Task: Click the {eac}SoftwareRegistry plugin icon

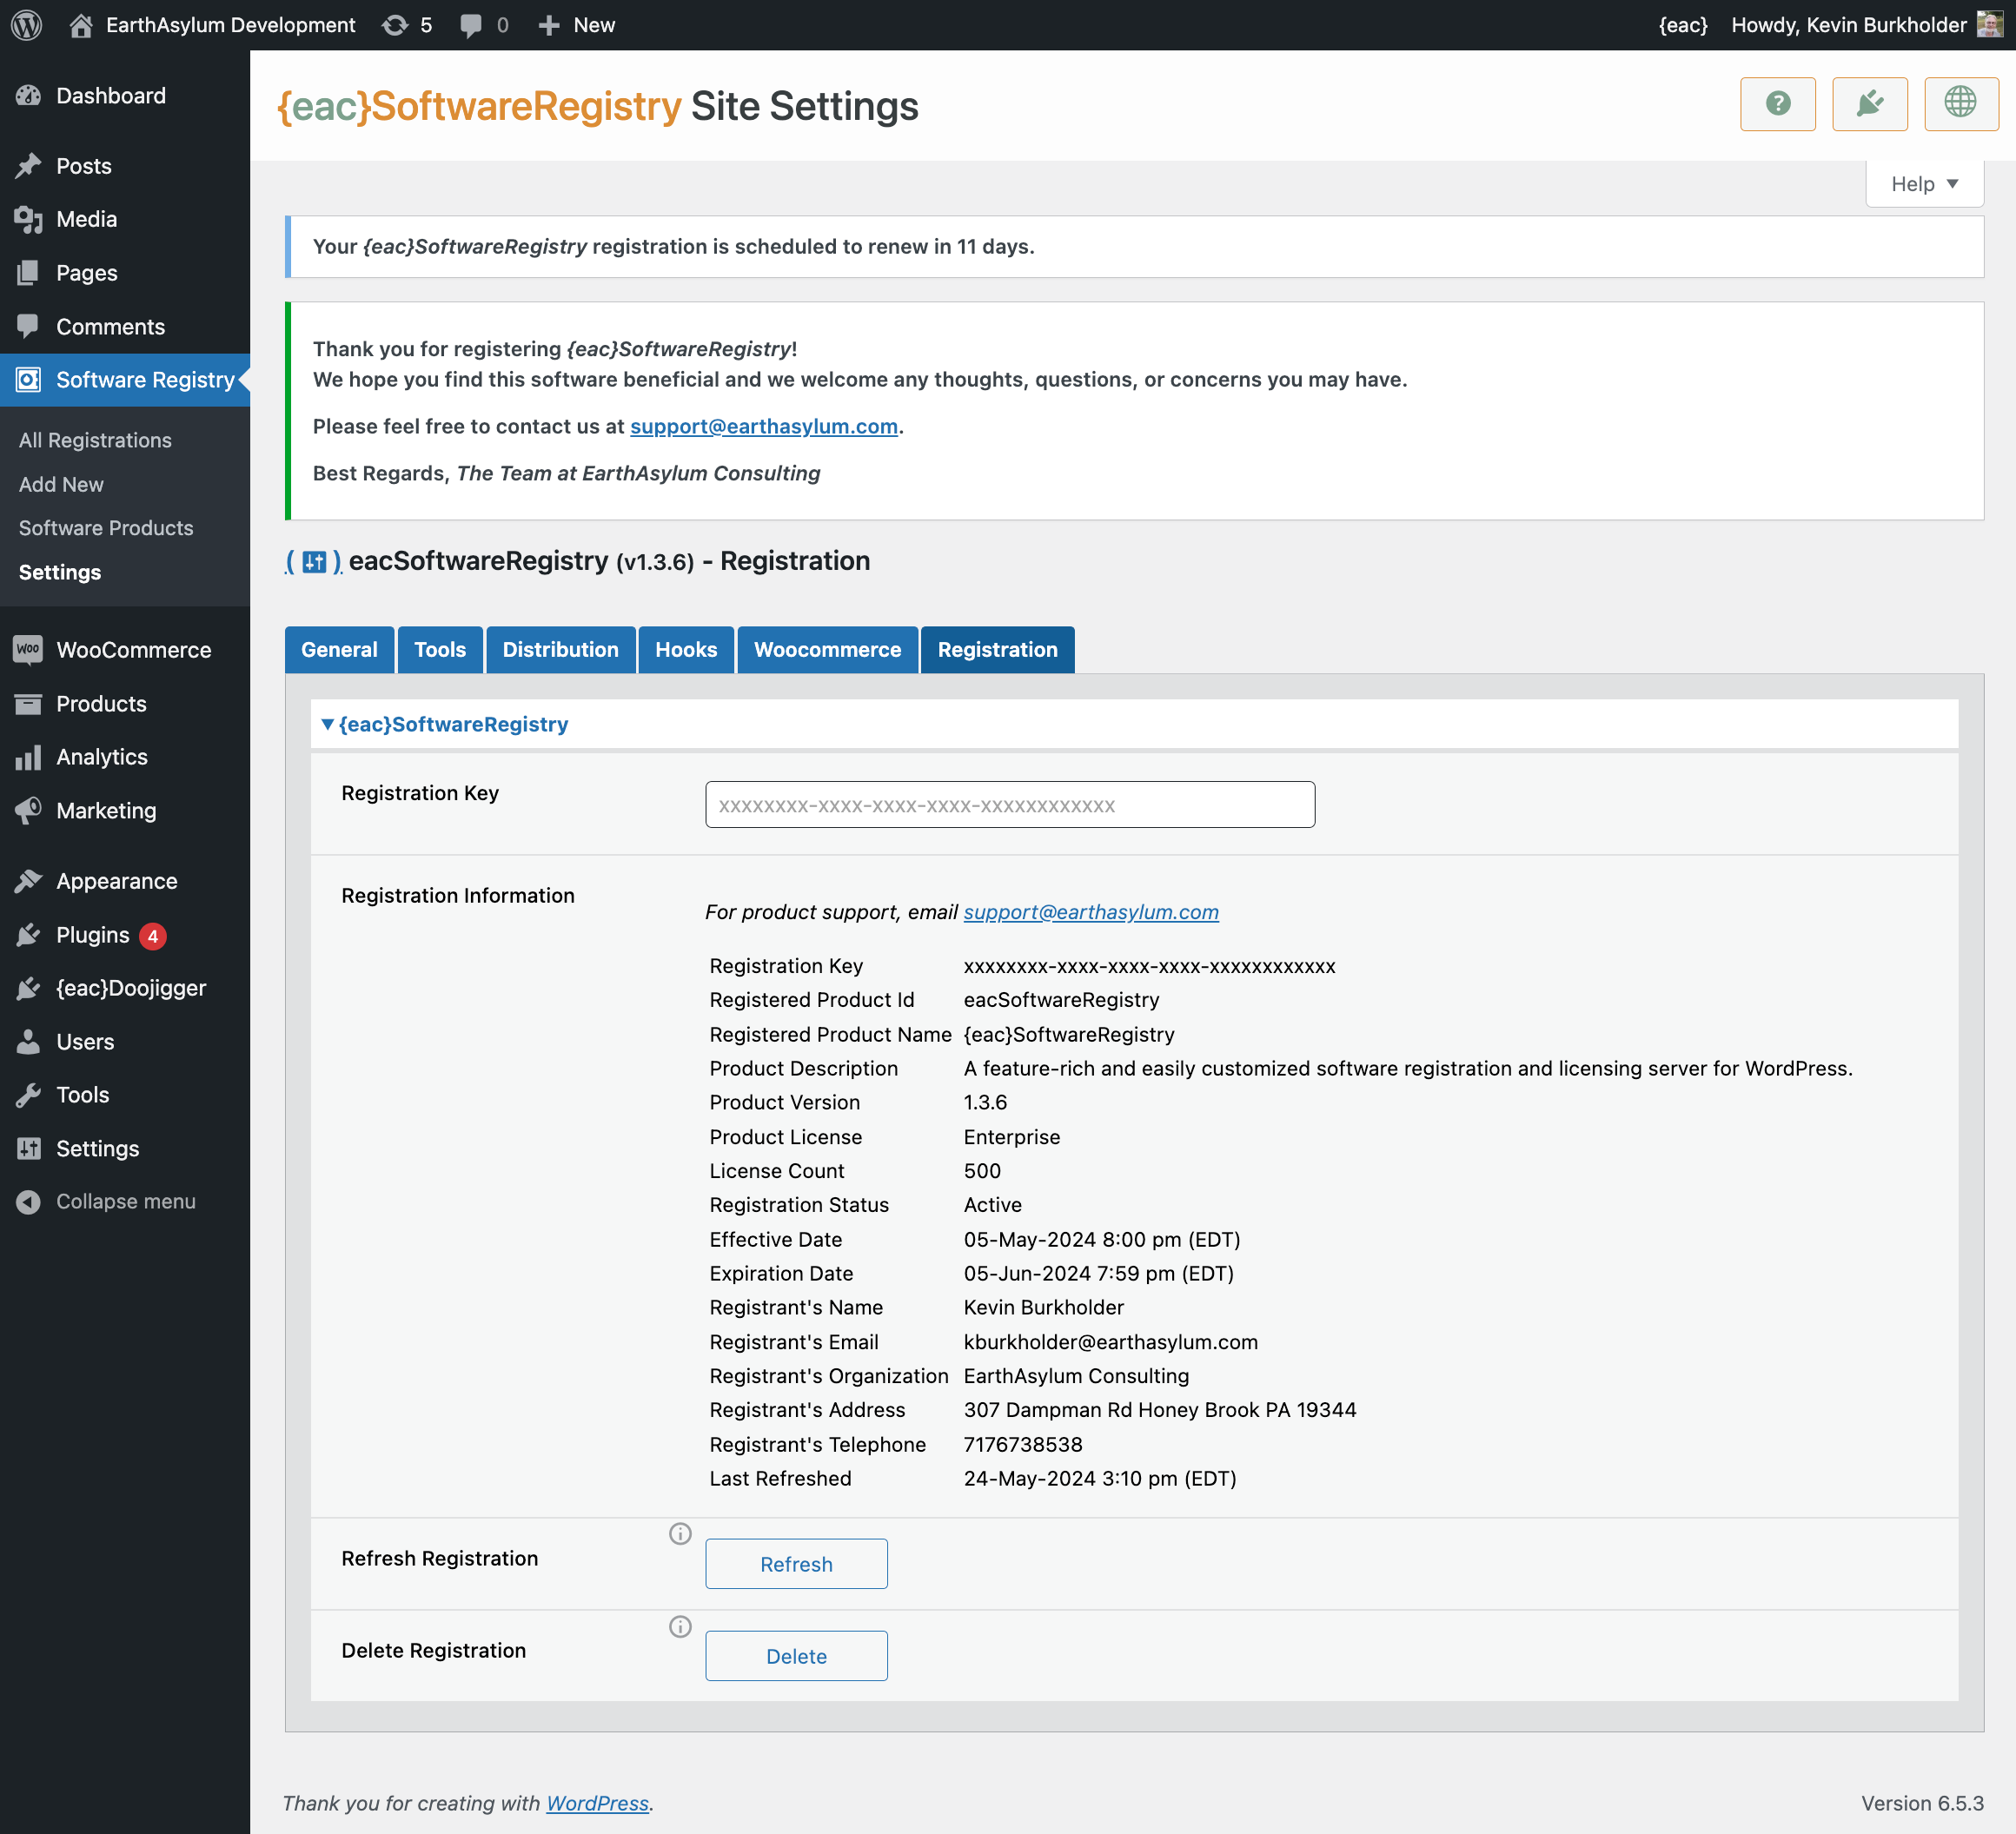Action: tap(313, 561)
